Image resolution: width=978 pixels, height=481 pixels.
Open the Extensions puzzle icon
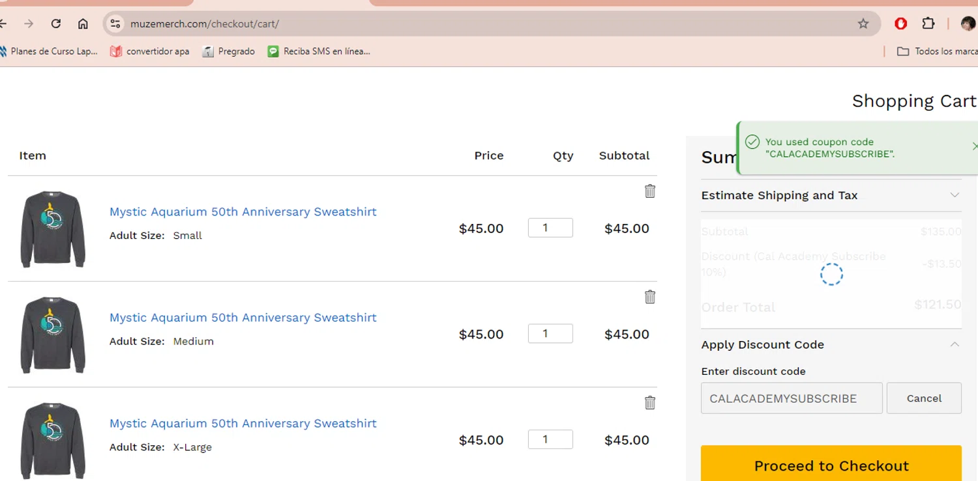click(928, 23)
